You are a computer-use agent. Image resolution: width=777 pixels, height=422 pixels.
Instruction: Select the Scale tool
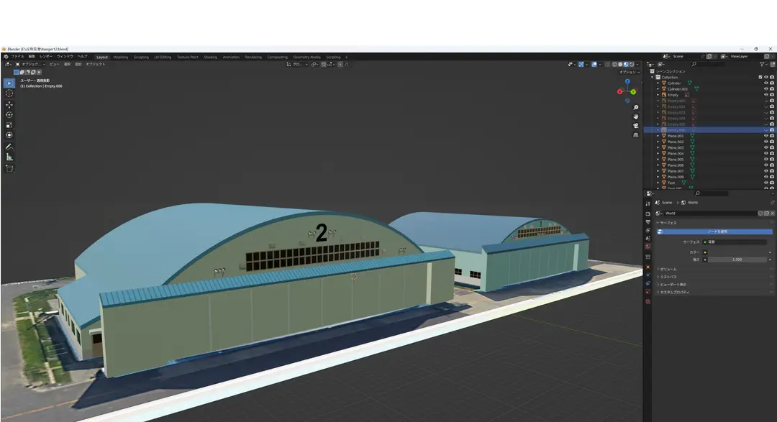pos(9,125)
